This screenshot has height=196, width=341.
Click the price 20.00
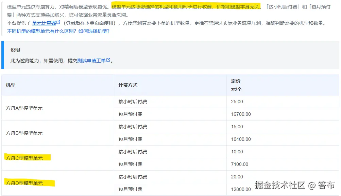tap(237, 177)
